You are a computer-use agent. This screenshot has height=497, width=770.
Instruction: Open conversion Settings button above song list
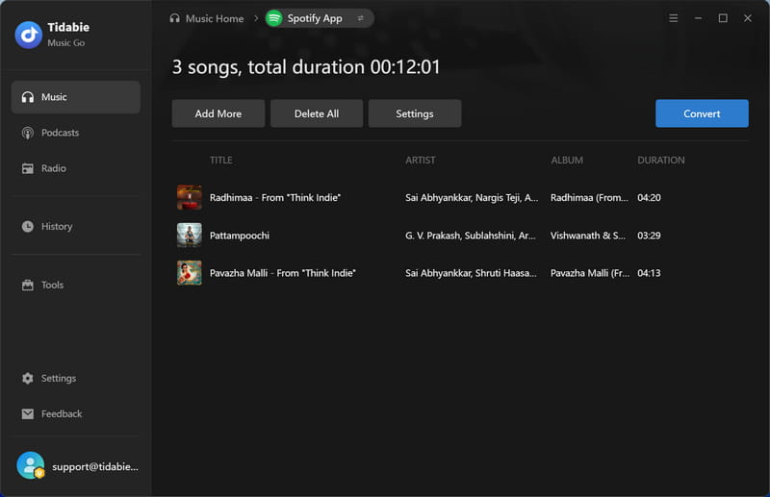point(415,113)
